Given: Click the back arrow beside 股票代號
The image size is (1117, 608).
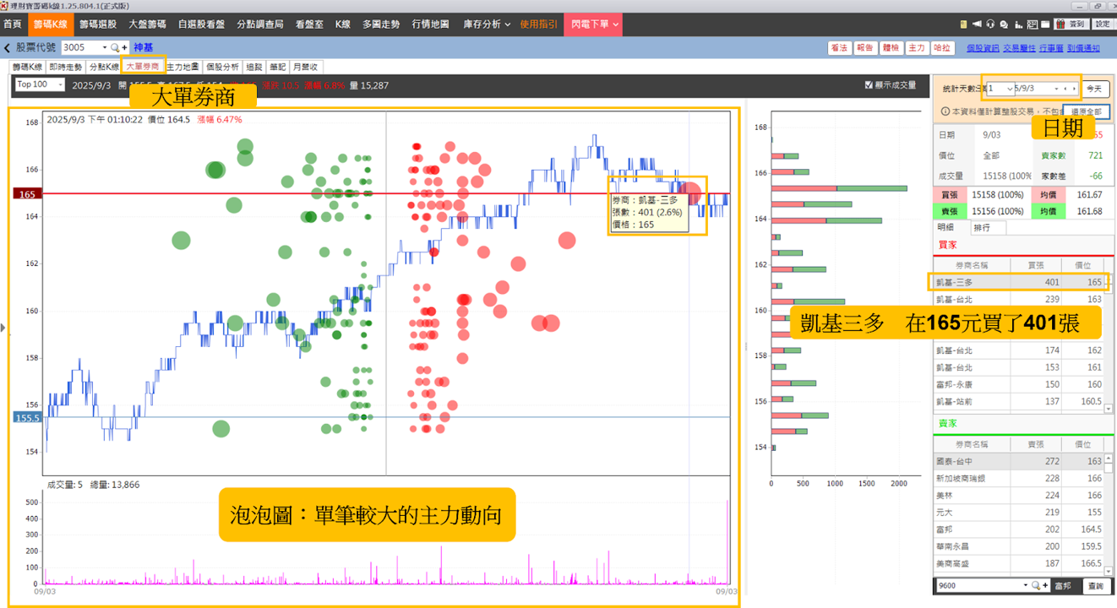Looking at the screenshot, I should 8,48.
